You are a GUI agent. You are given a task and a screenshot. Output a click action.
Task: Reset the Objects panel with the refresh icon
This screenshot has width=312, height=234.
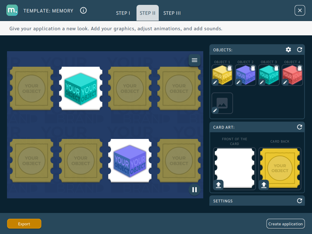300,50
